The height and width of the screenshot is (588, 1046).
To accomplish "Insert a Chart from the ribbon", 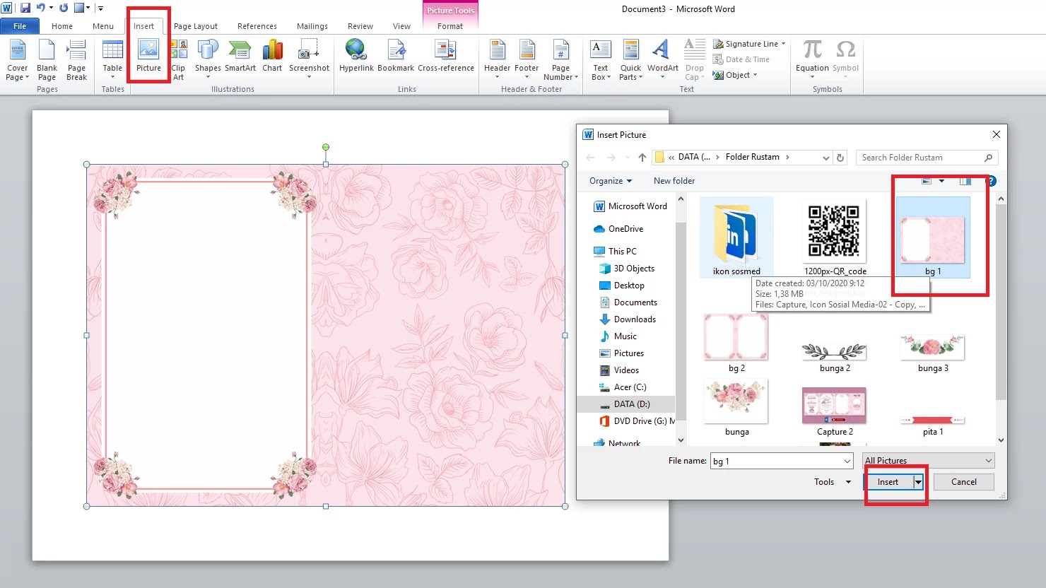I will tap(272, 57).
